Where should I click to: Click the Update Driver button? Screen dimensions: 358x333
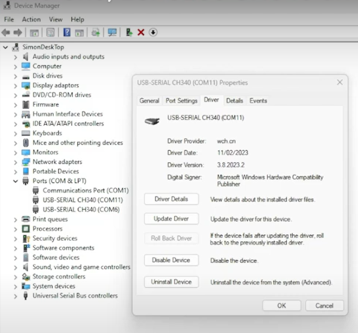171,219
